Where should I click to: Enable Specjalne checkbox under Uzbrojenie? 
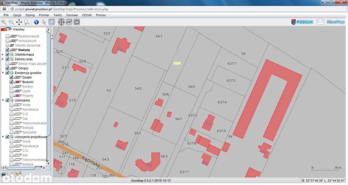[11, 132]
